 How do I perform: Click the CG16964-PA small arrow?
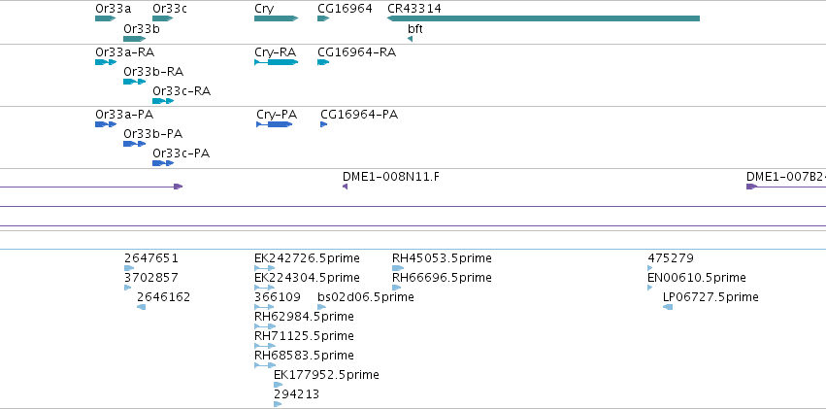coord(323,124)
